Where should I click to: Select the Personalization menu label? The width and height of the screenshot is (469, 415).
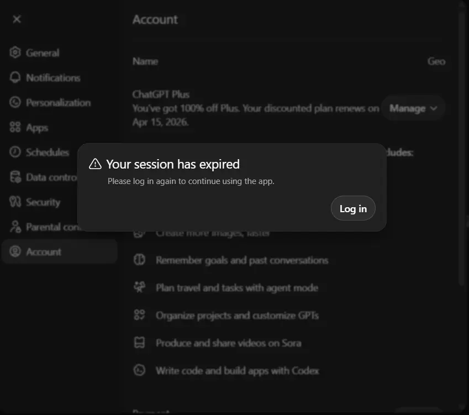pos(59,103)
